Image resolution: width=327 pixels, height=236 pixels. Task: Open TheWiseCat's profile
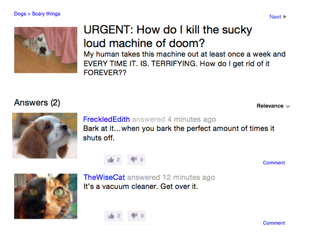click(x=104, y=177)
